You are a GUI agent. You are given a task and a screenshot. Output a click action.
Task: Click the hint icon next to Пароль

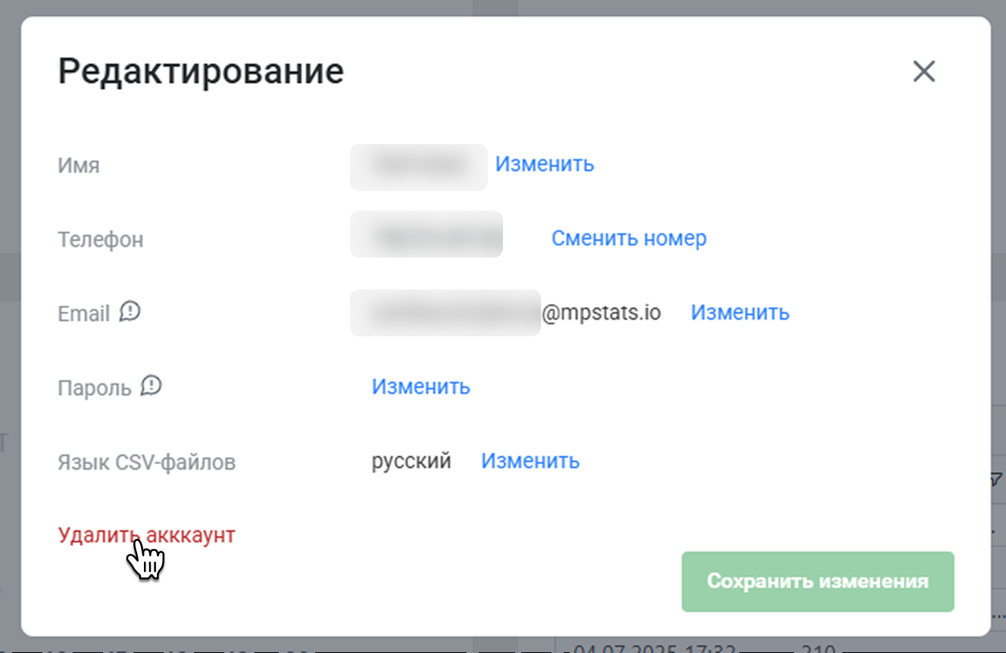pos(152,386)
